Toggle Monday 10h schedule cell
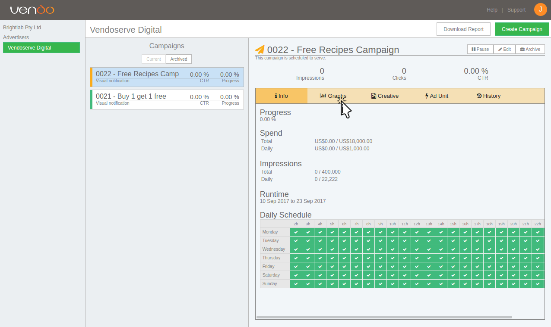 coord(393,232)
